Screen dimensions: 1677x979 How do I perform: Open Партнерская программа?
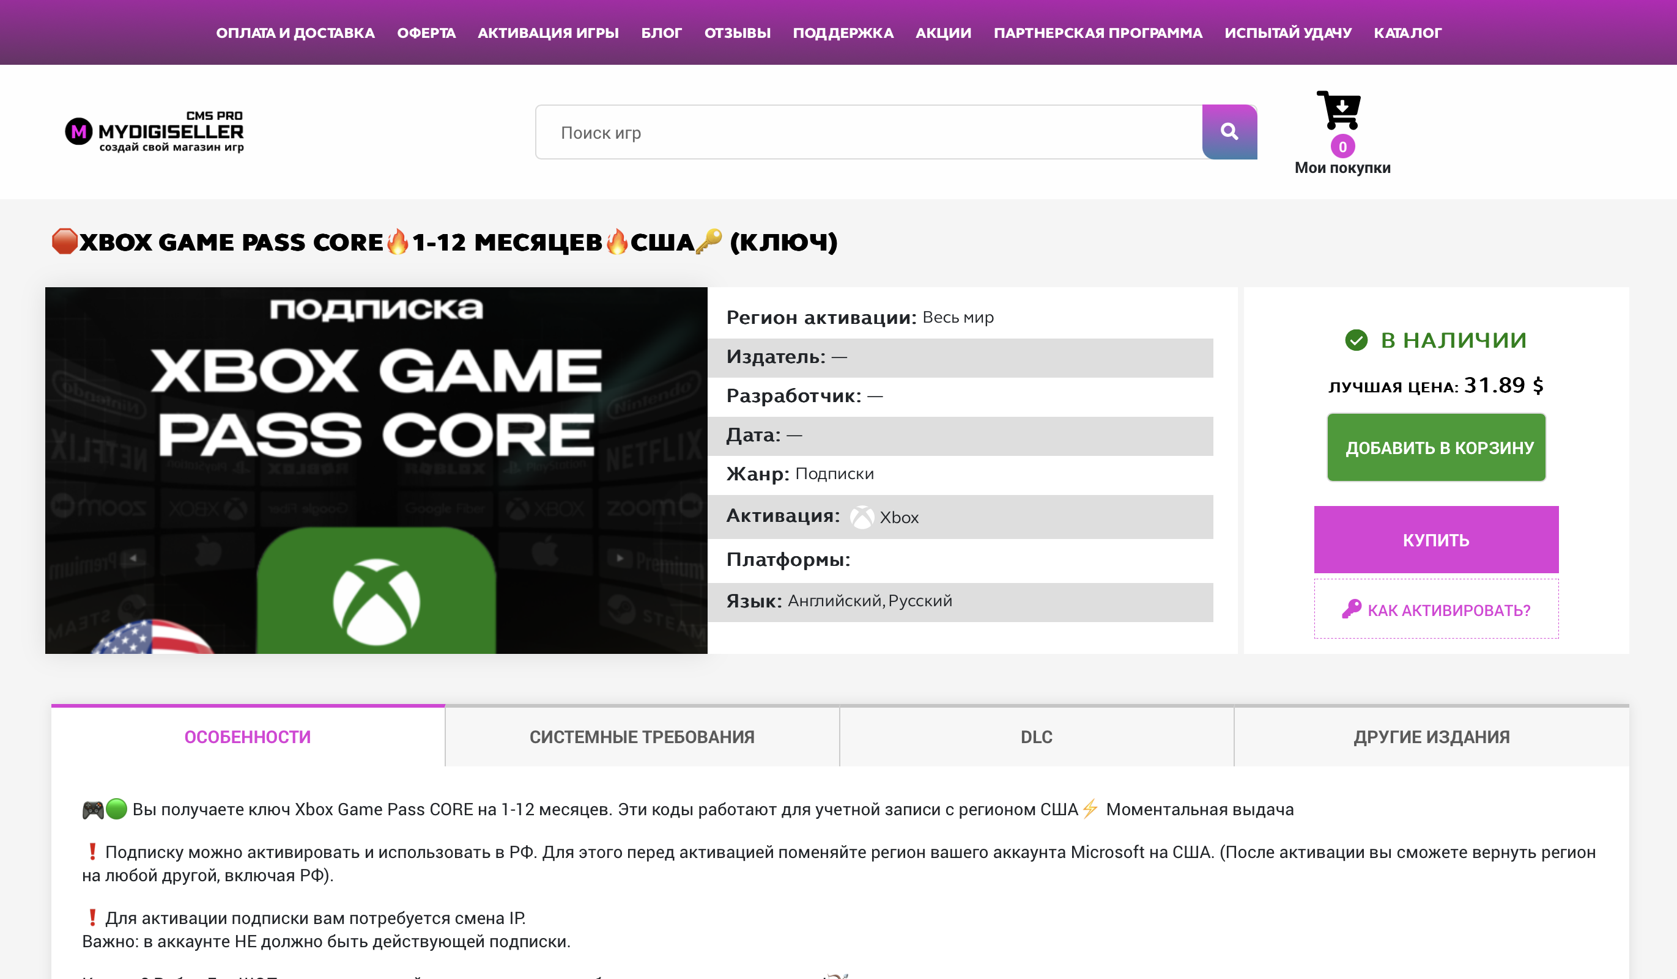point(1097,32)
